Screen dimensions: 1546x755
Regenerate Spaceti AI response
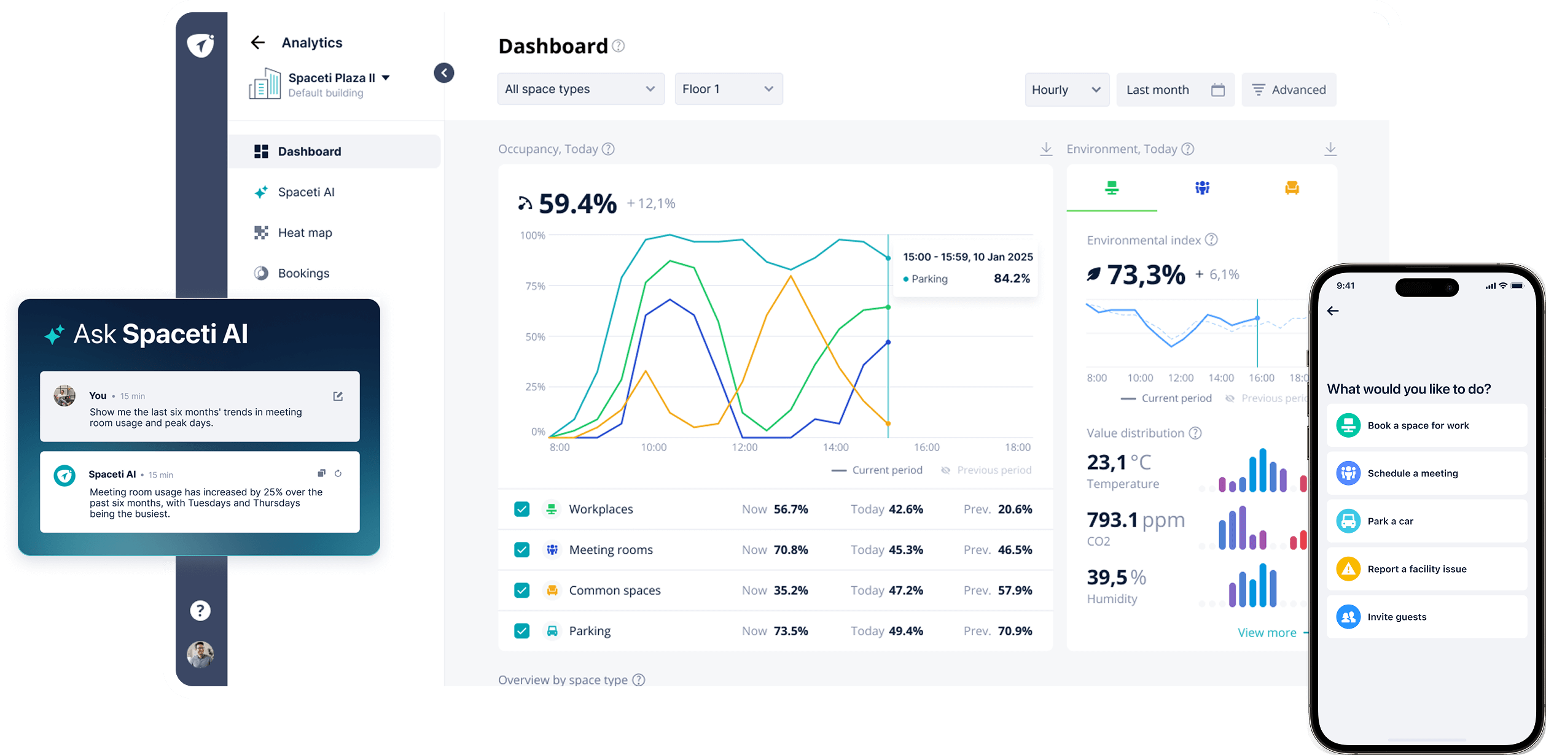pyautogui.click(x=338, y=473)
